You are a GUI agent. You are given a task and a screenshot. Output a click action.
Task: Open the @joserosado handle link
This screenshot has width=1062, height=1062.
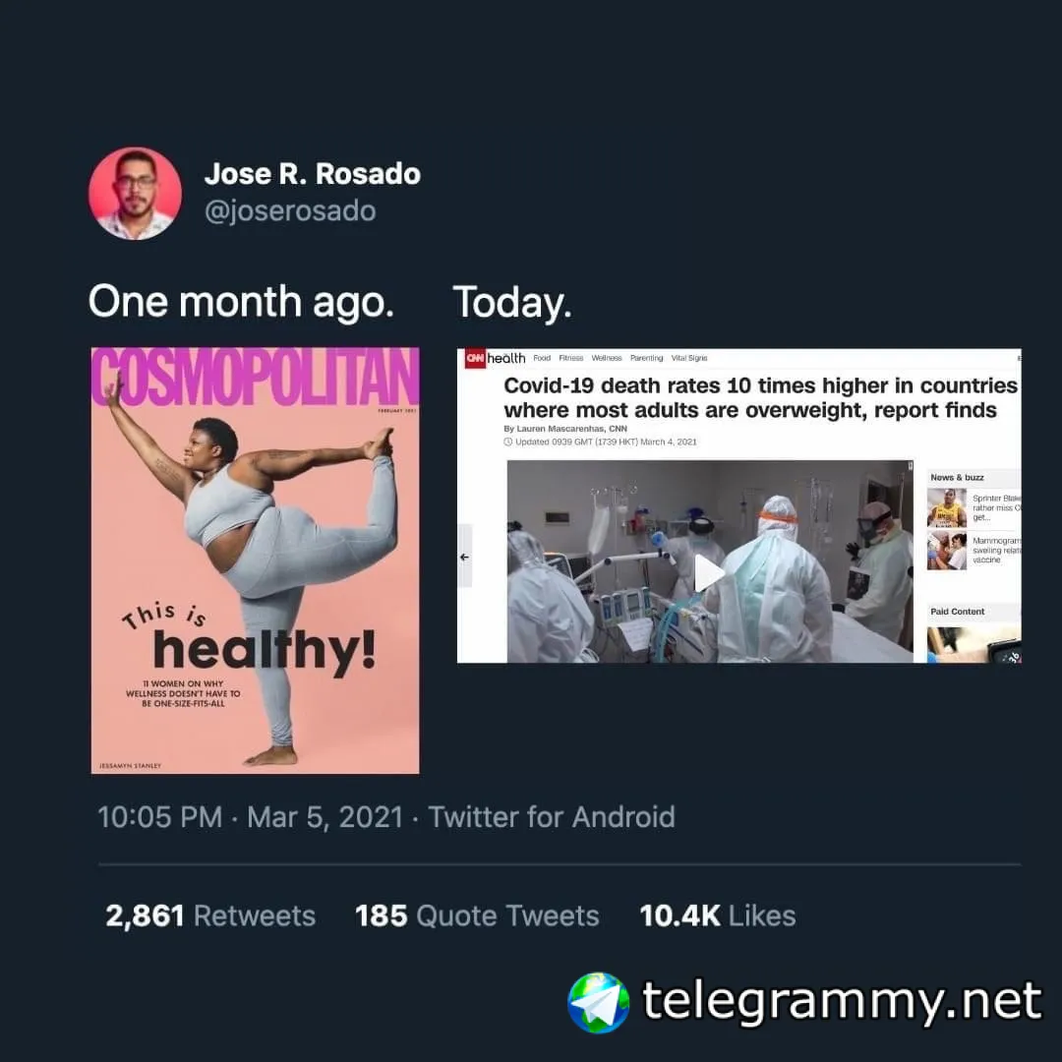pos(290,210)
